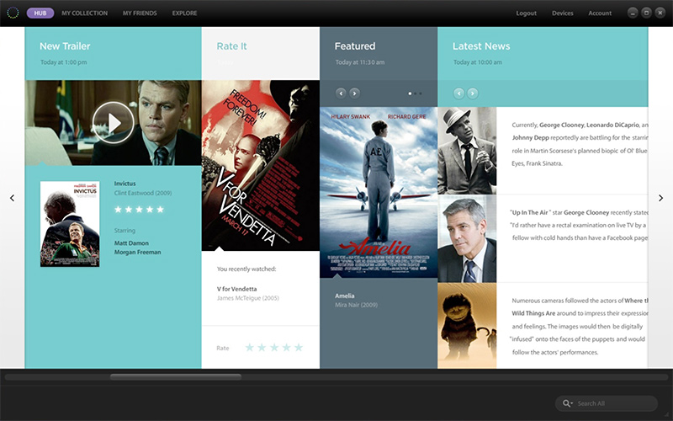Open the Invictus poster thumbnail
This screenshot has width=673, height=421.
70,224
